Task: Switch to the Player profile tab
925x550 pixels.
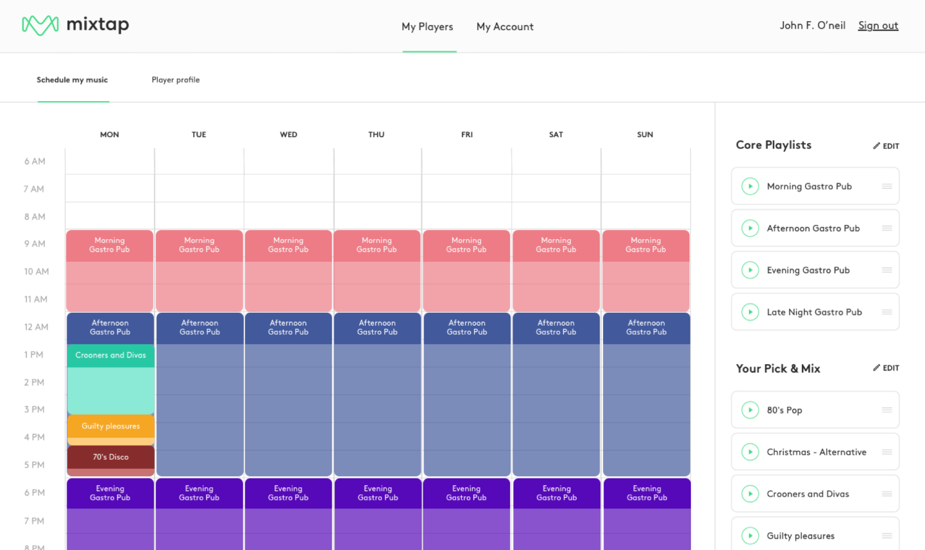Action: click(x=176, y=80)
